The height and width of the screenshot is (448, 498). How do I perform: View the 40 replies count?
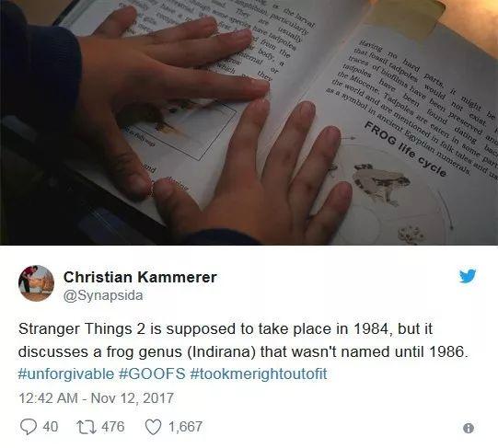pyautogui.click(x=51, y=427)
